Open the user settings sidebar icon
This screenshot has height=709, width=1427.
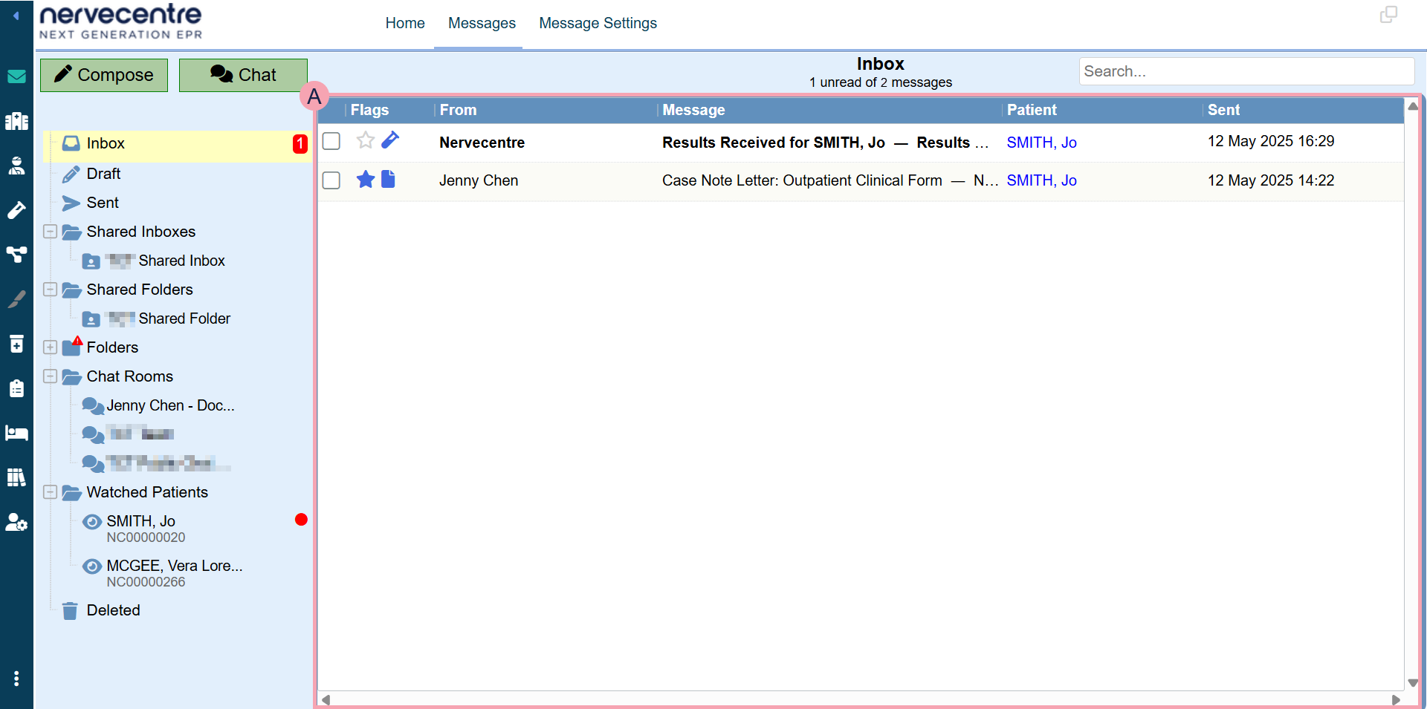16,523
